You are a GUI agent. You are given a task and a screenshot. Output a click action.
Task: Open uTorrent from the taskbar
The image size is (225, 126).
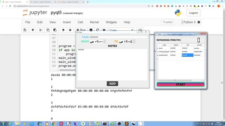tap(98, 124)
